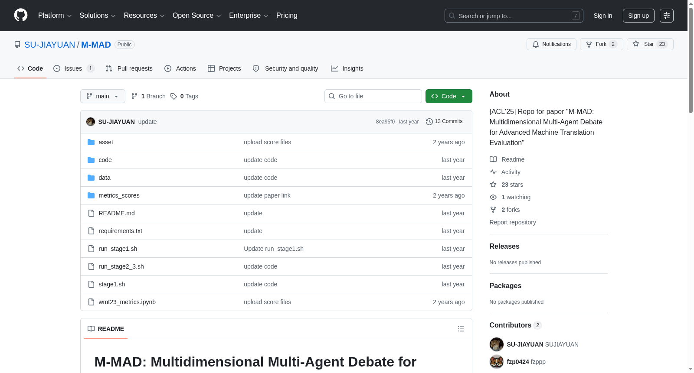Click the Sign in link
694x373 pixels.
coord(603,16)
